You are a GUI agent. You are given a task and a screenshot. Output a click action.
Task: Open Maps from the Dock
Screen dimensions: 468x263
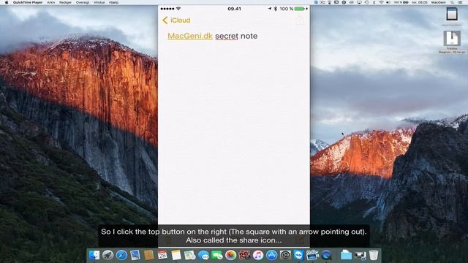click(190, 255)
